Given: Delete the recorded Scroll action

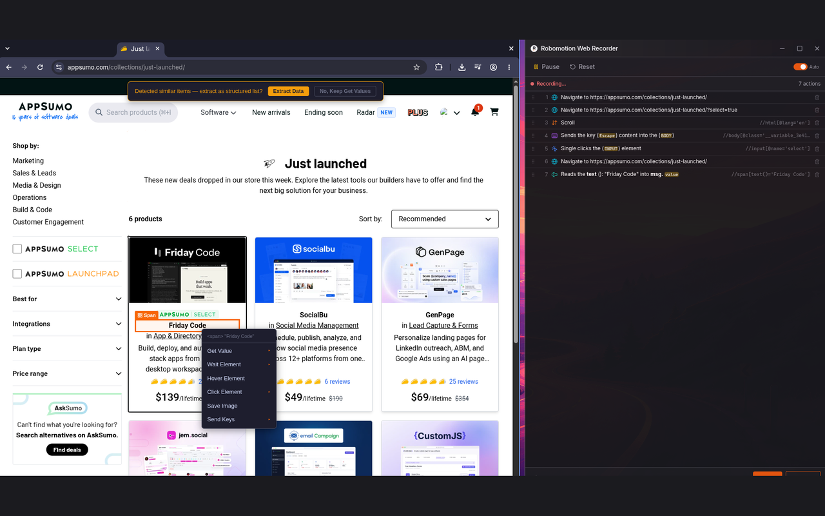Looking at the screenshot, I should pos(817,123).
